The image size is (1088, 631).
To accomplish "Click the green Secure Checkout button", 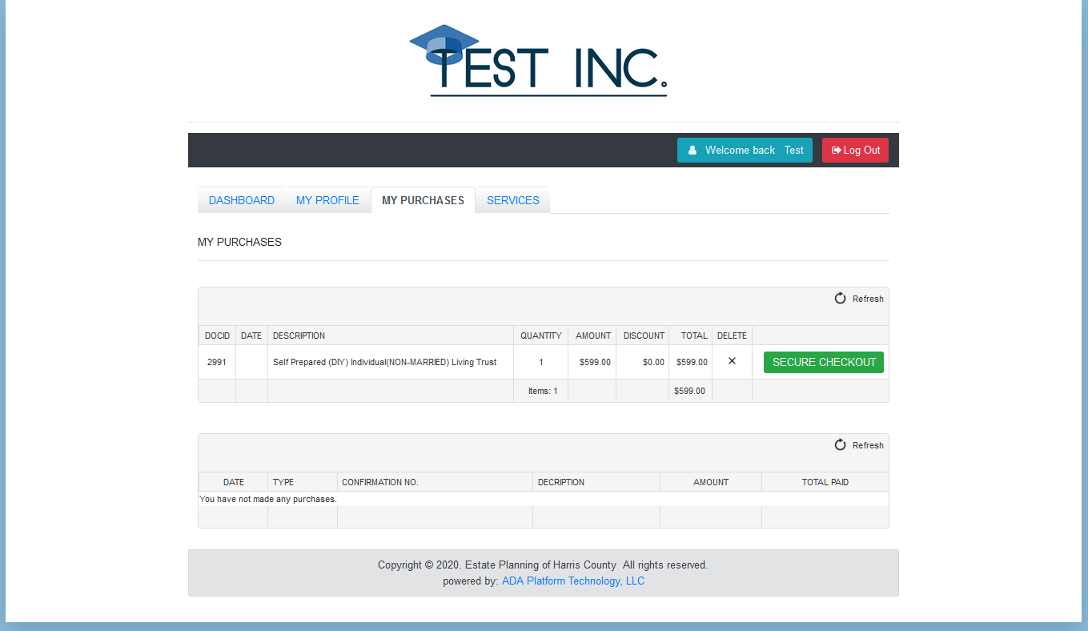I will (x=824, y=362).
